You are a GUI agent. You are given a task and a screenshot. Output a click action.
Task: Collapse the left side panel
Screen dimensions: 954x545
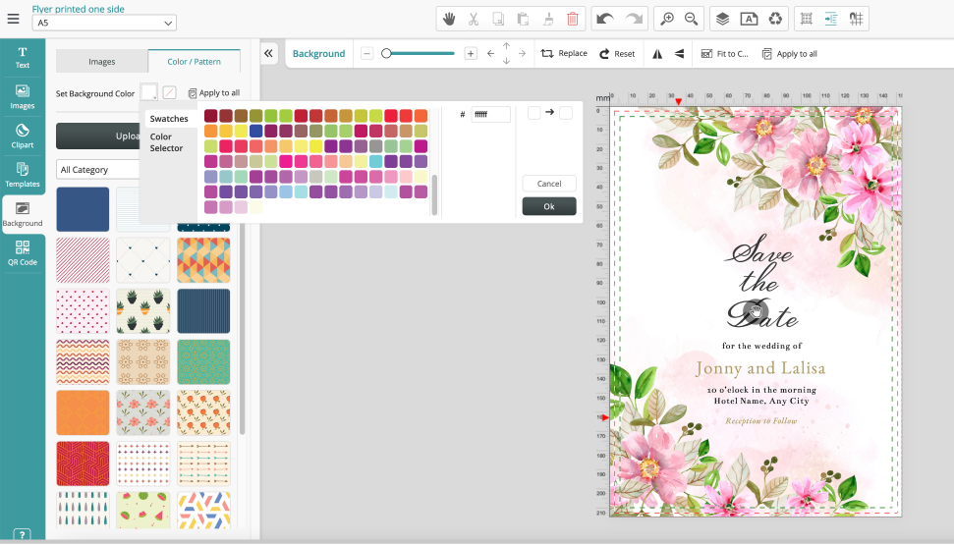(x=269, y=54)
